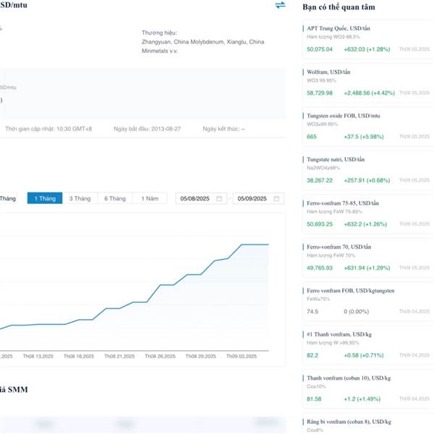The width and height of the screenshot is (434, 434).
Task: Open Răng bi vonfram (coban 8) link
Action: pos(349,422)
